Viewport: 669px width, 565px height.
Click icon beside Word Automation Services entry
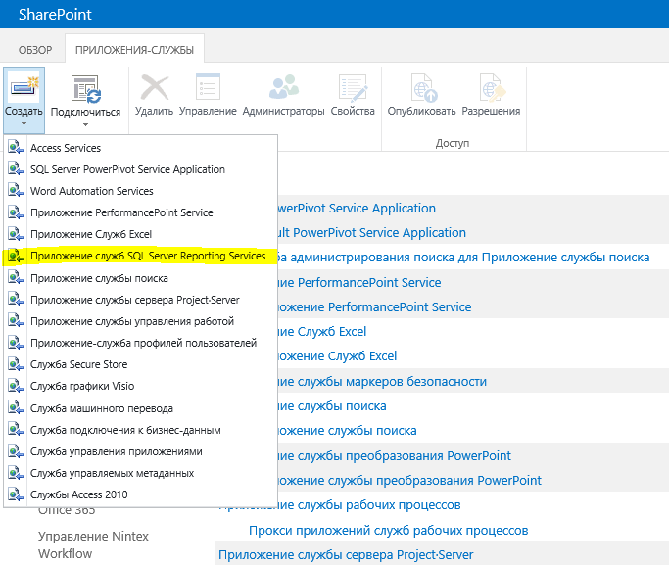16,191
